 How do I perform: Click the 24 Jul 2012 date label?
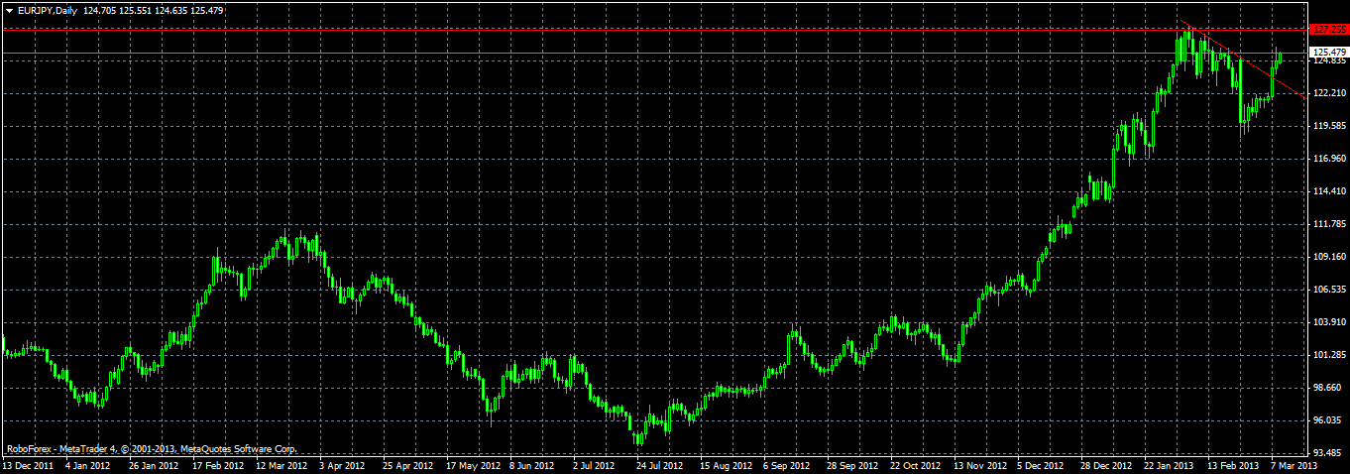pos(658,465)
